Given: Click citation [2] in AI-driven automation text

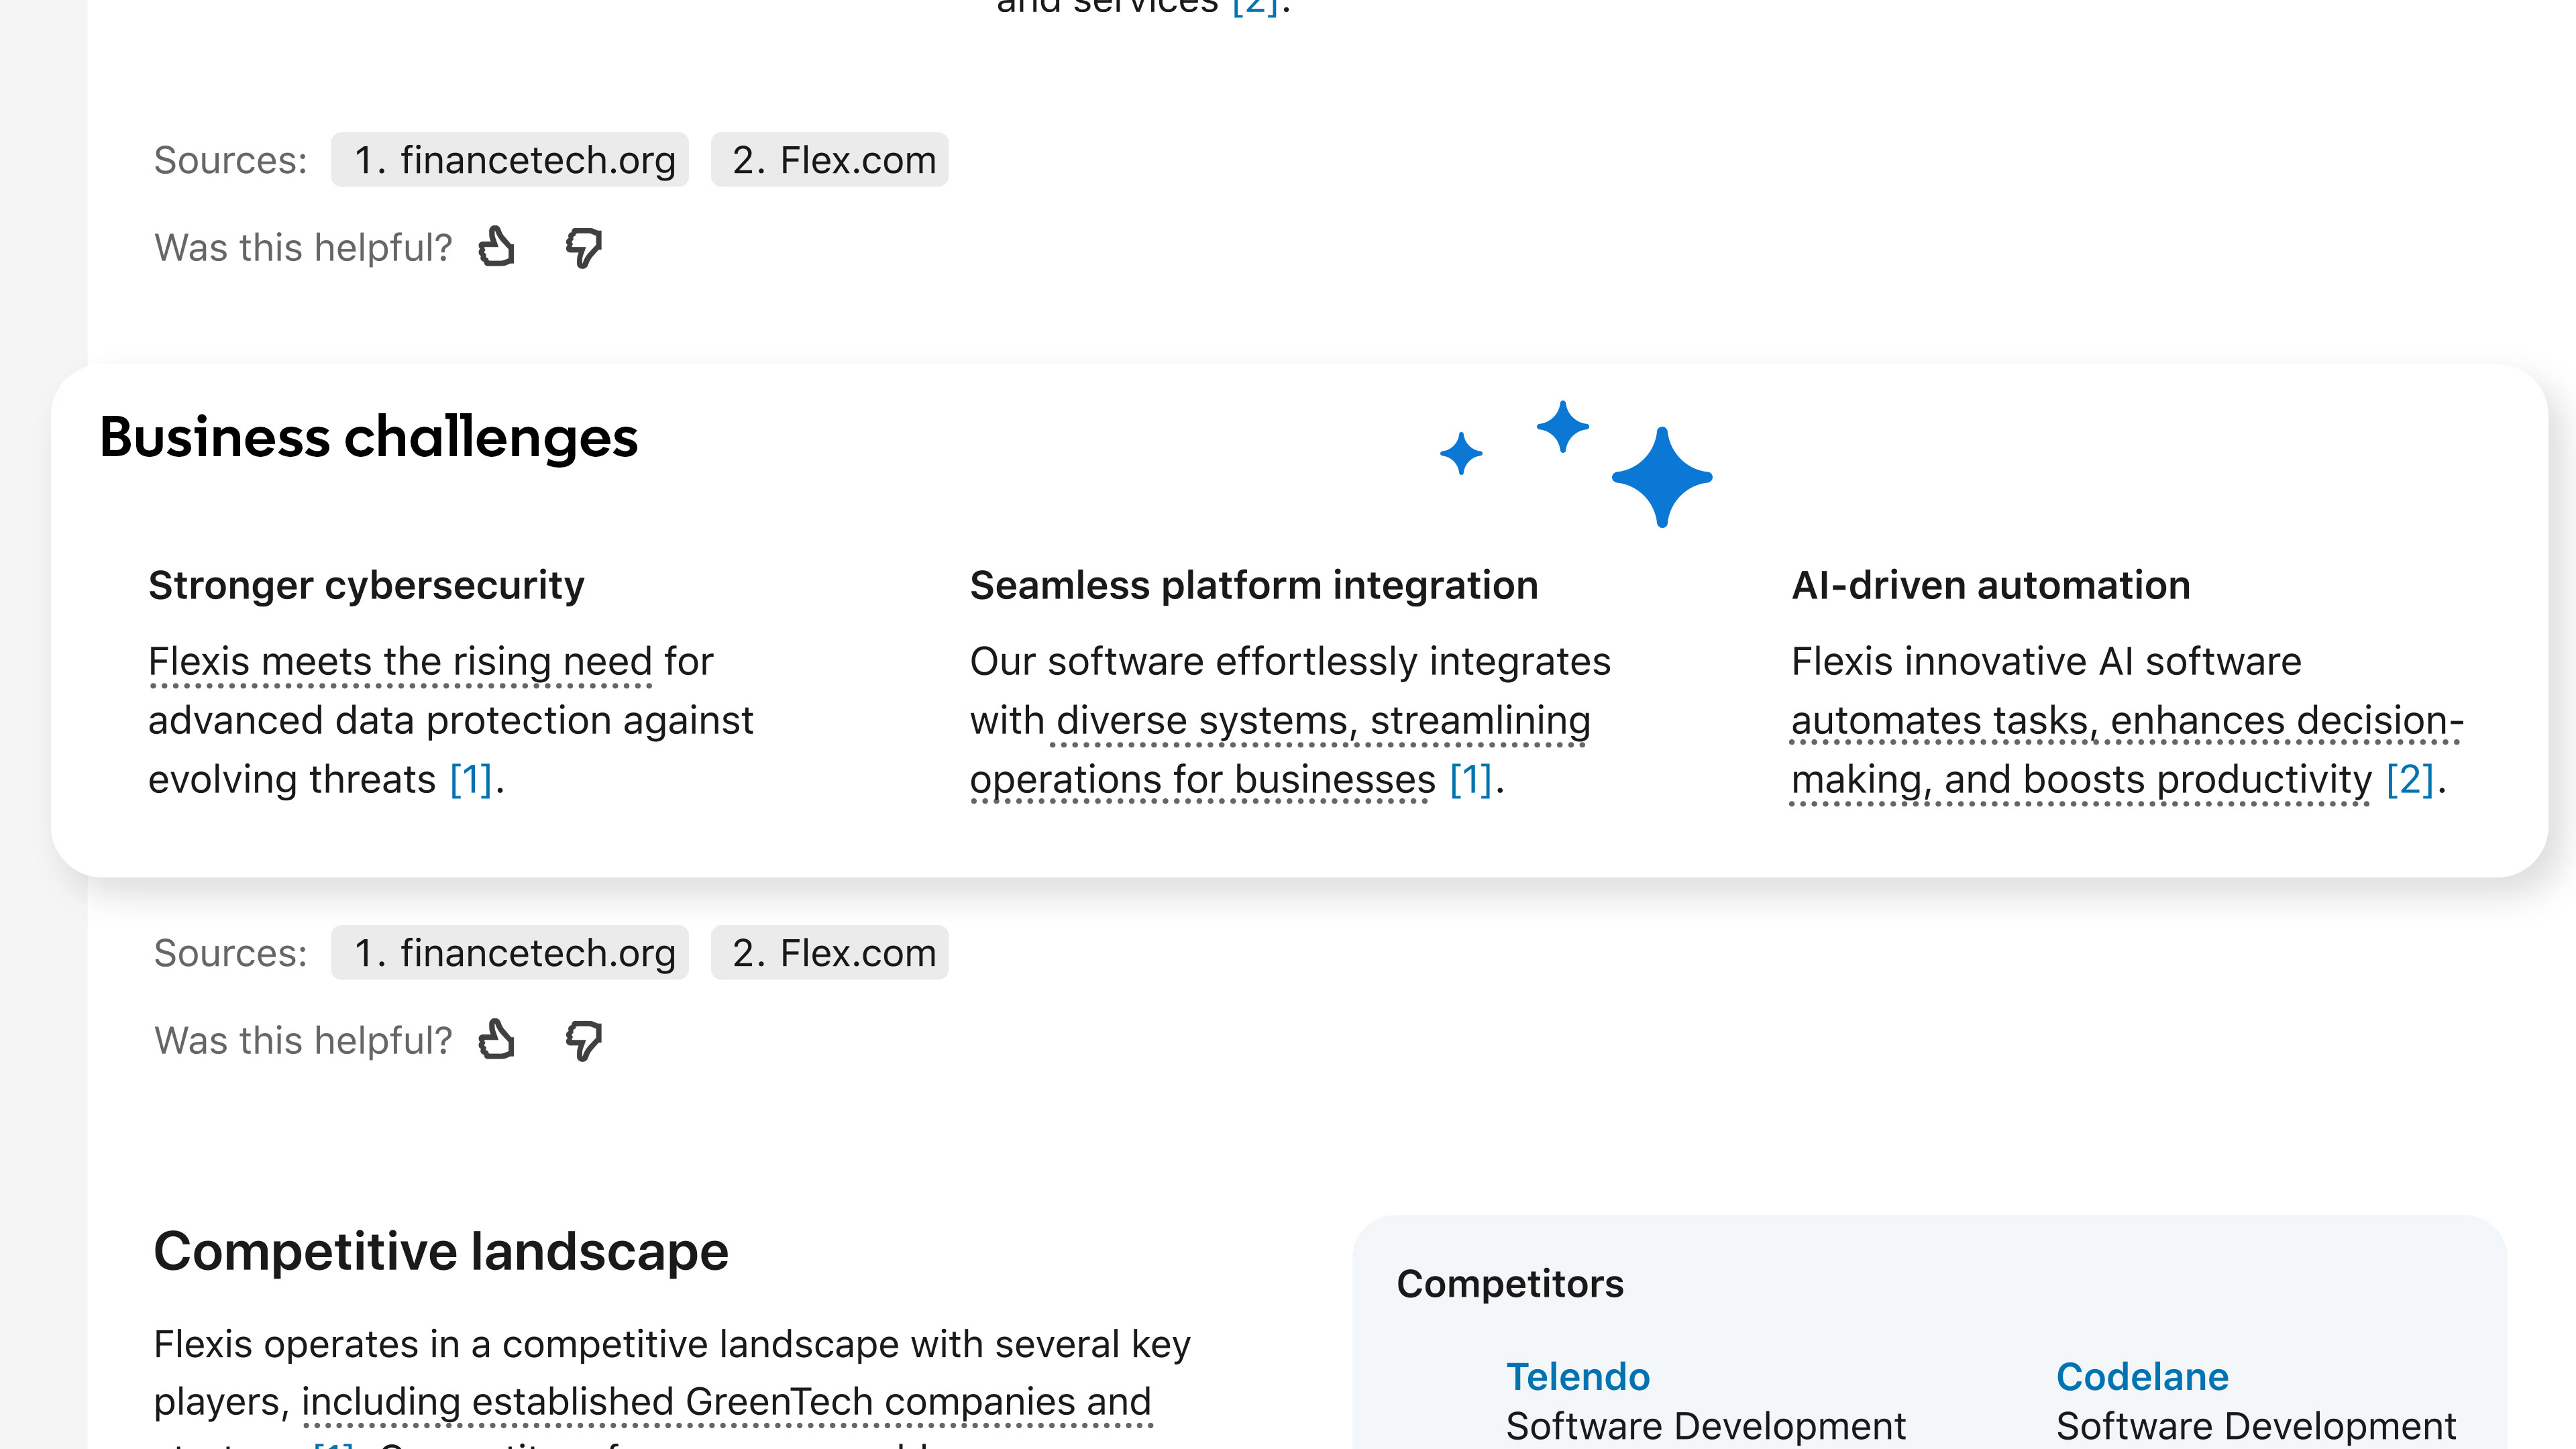Looking at the screenshot, I should pos(2409,780).
